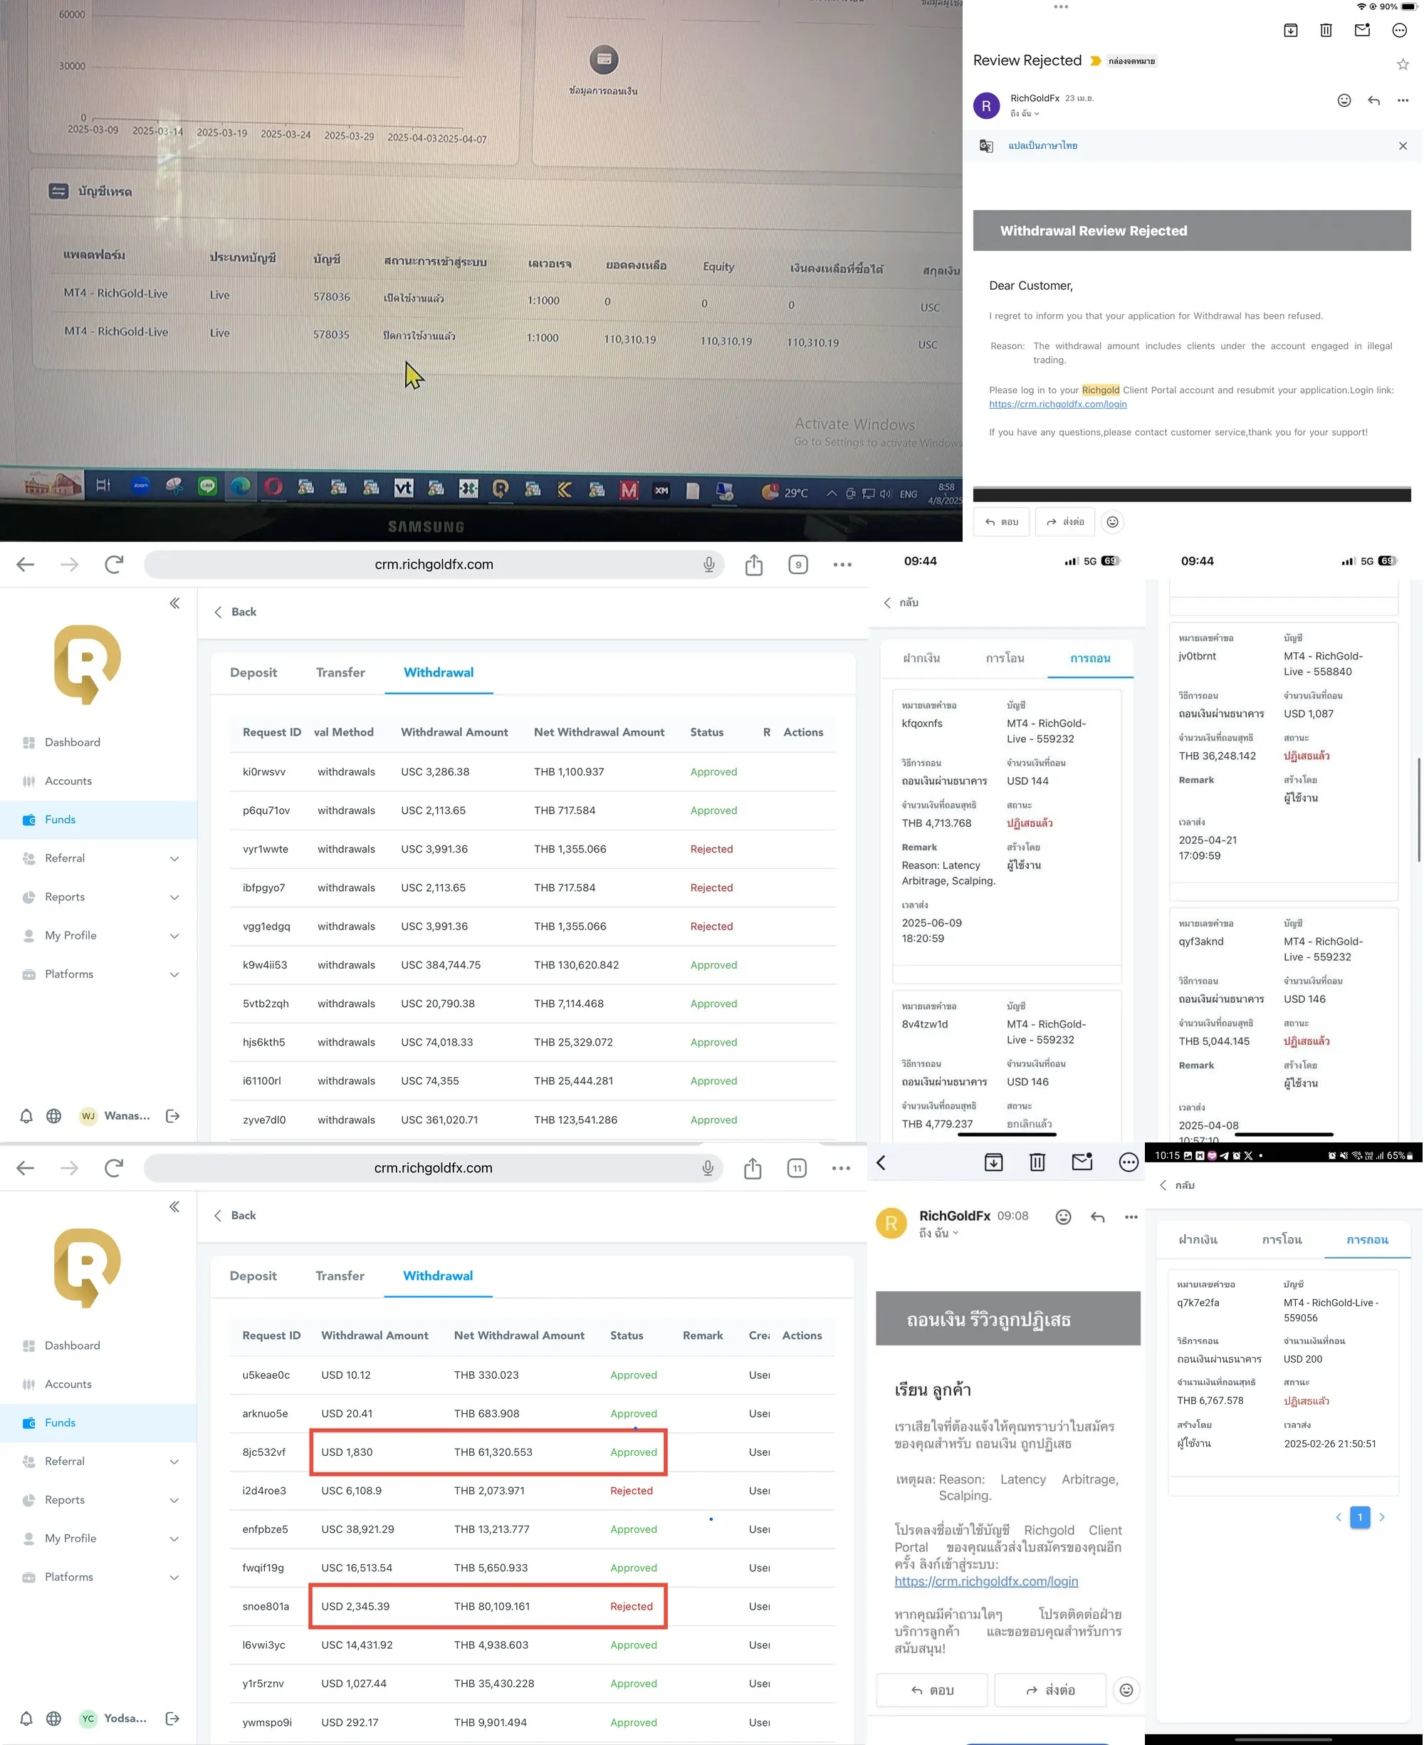
Task: Open ฝากเงิน tab on the 09:44 phone screen
Action: [x=921, y=658]
